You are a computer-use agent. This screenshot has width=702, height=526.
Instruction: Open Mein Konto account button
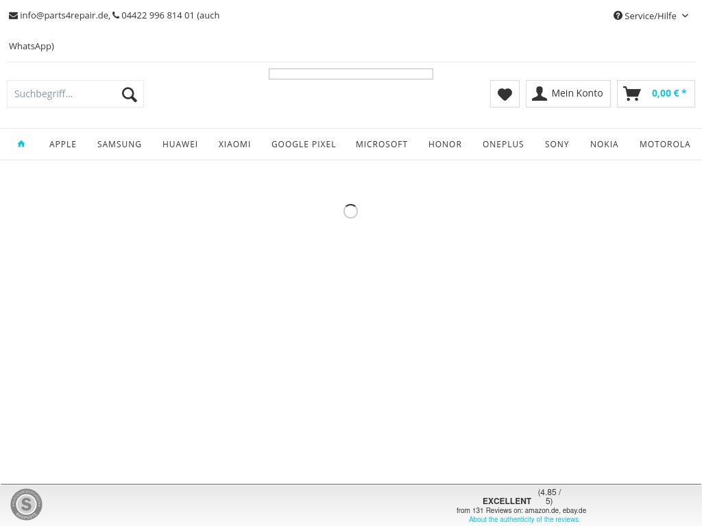(568, 94)
